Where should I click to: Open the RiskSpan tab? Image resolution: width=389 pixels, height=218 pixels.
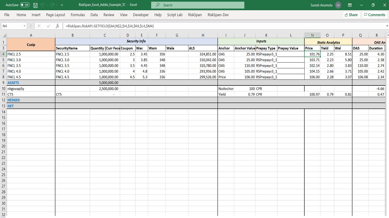tap(195, 15)
